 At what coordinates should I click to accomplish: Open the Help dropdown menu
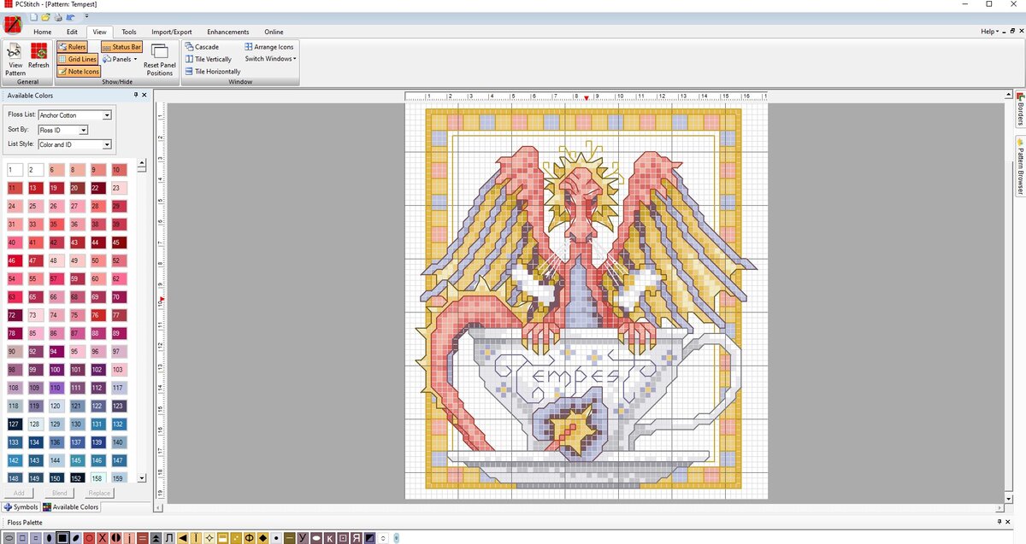coord(990,32)
